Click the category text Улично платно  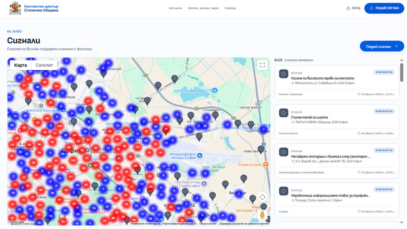point(288,134)
